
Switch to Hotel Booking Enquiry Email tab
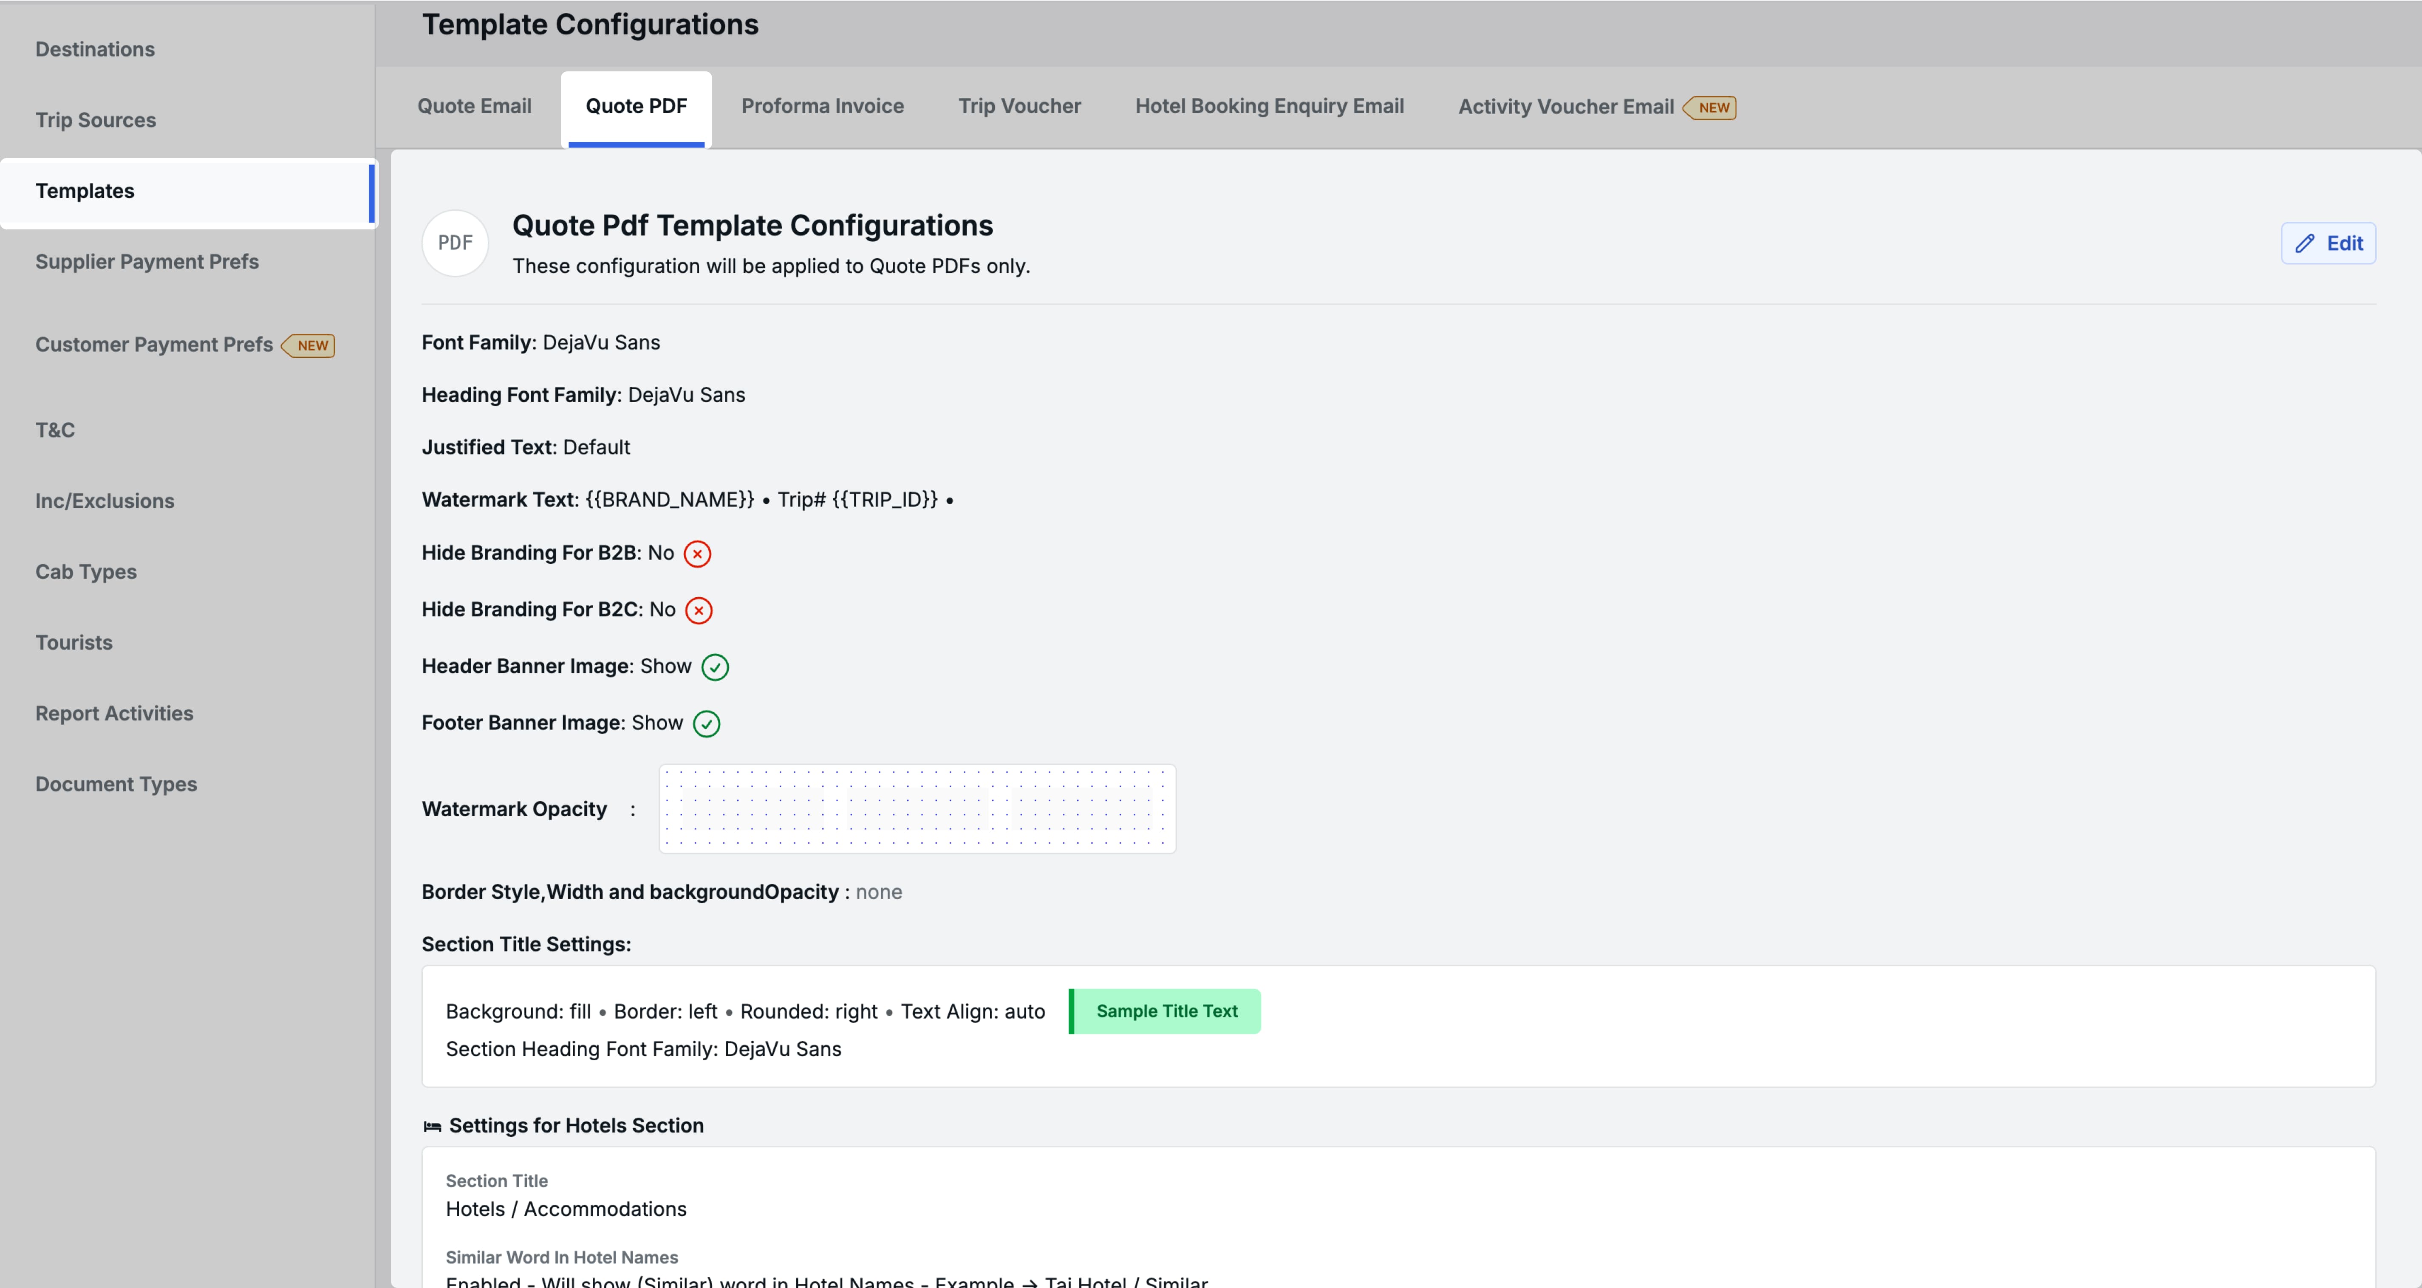(1270, 106)
